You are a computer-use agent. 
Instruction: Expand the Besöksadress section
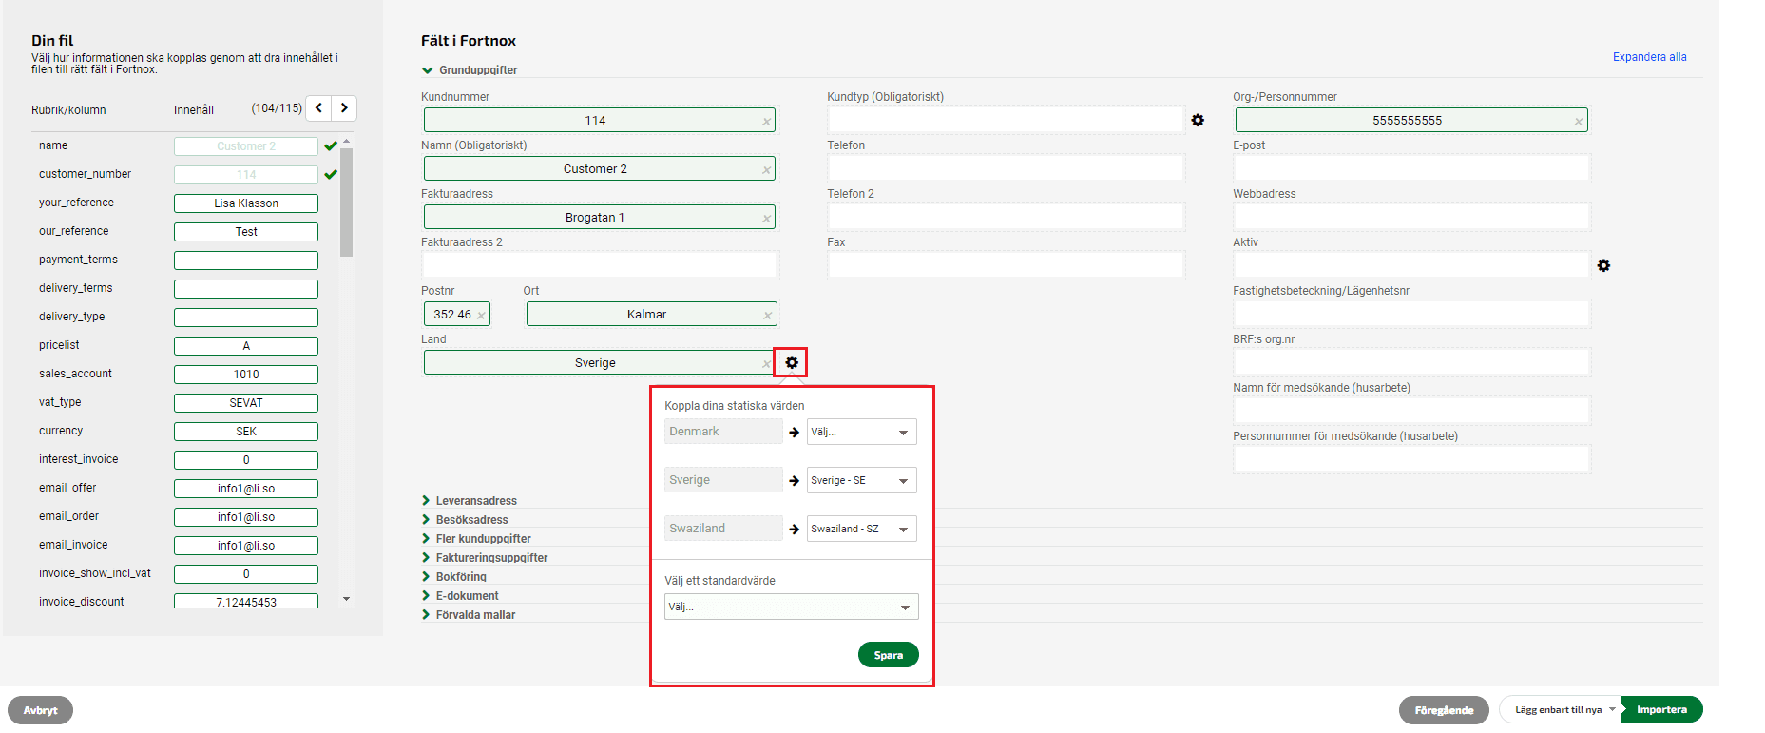(x=465, y=520)
